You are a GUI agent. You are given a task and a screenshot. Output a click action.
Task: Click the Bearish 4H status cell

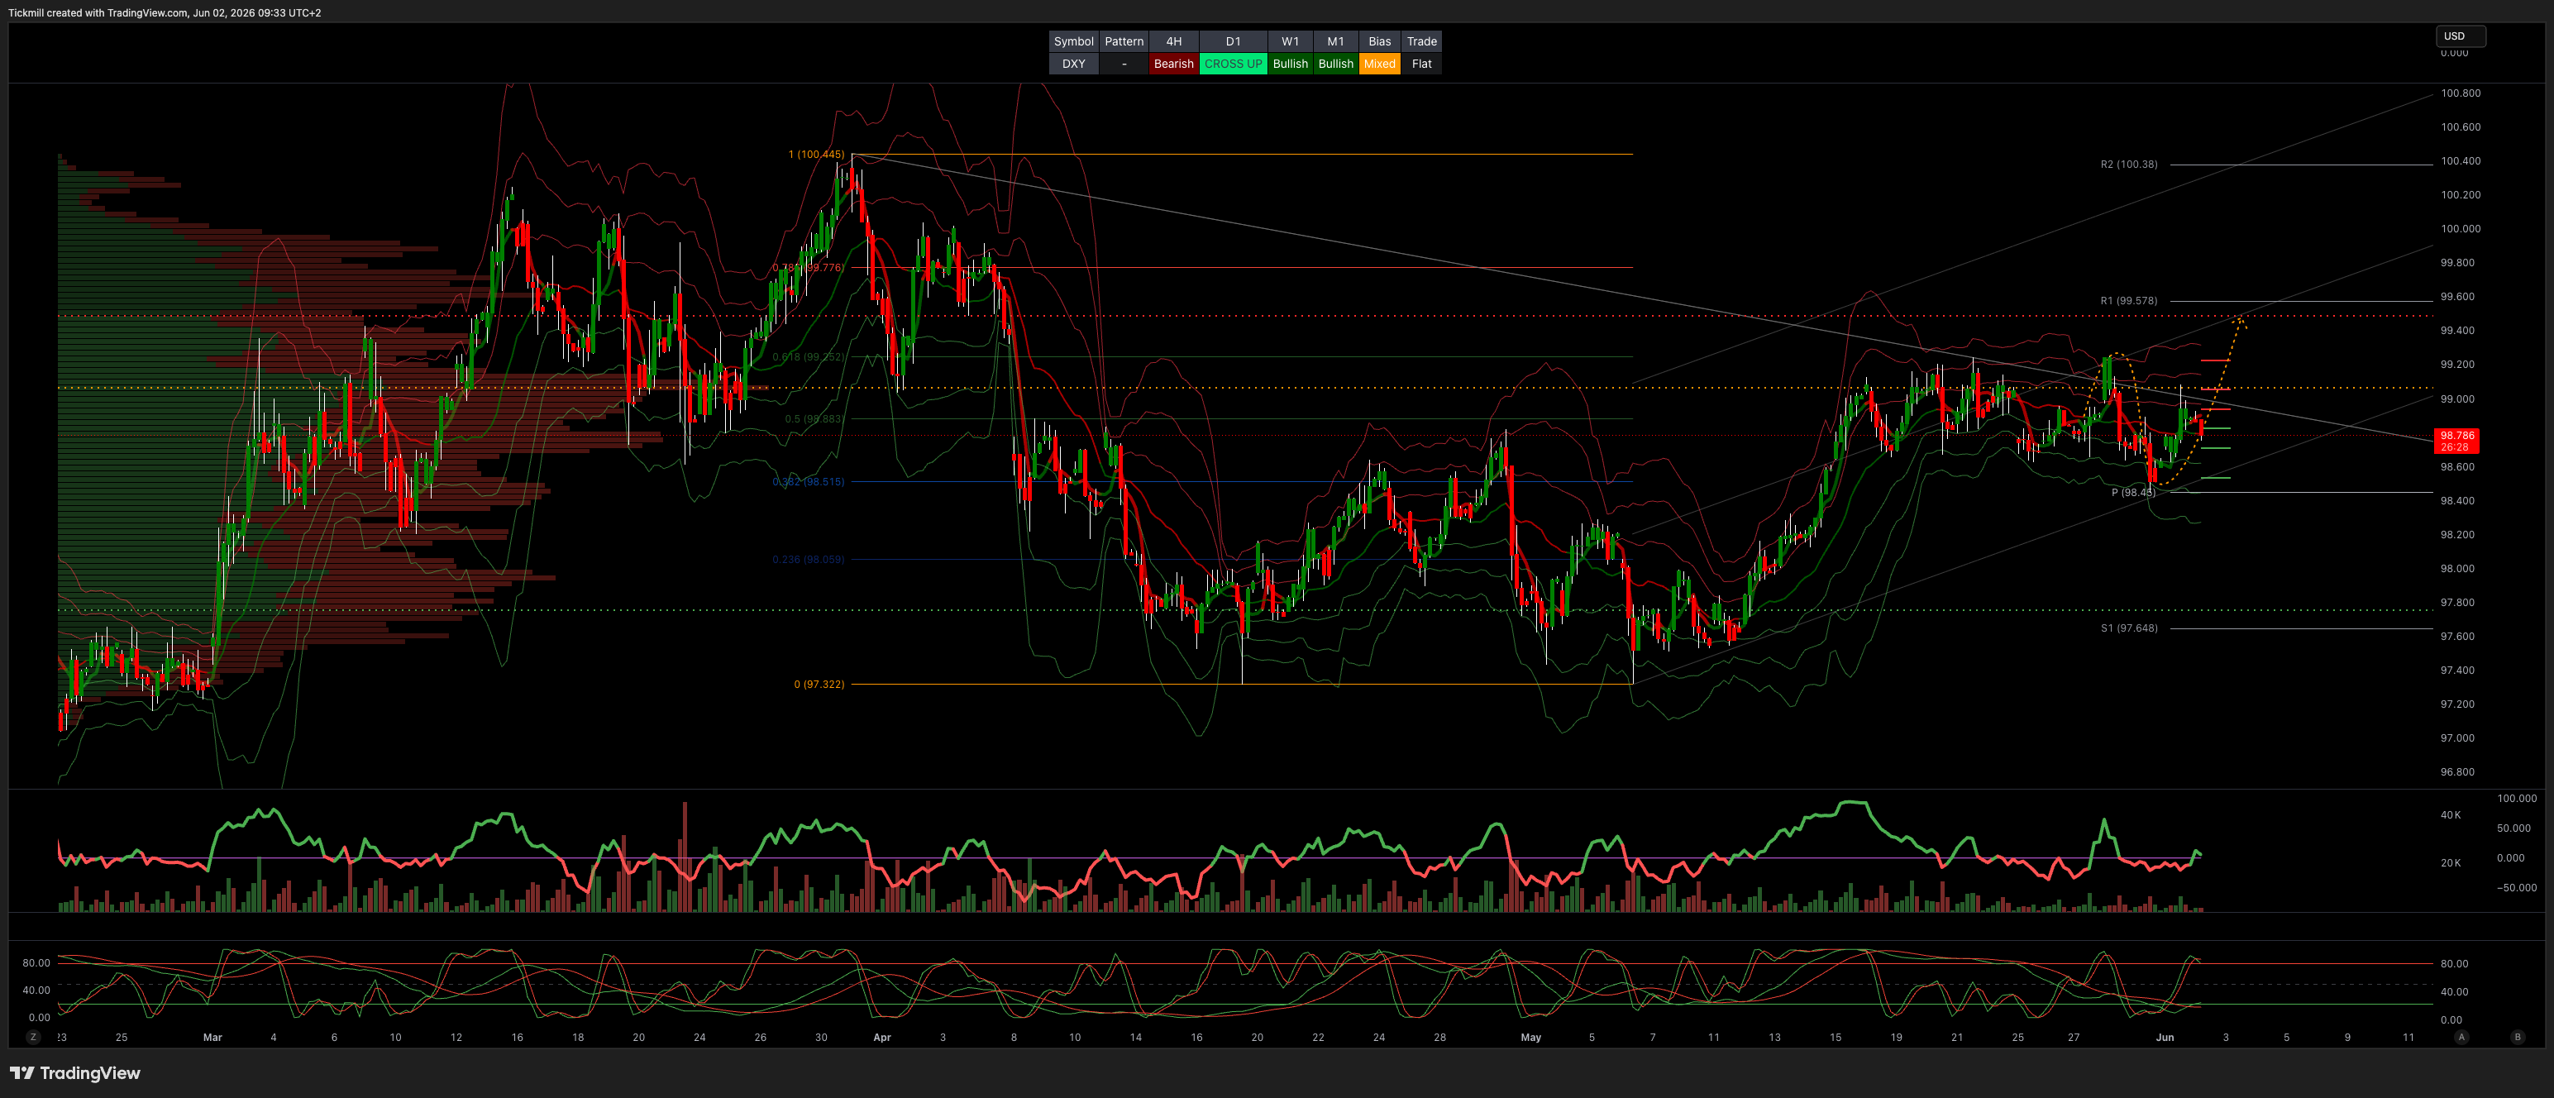click(x=1174, y=64)
